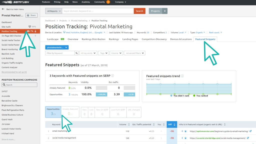Screen dimensions: 256x144
Task: Open the Rank count dropdown
Action: pyautogui.click(x=215, y=32)
